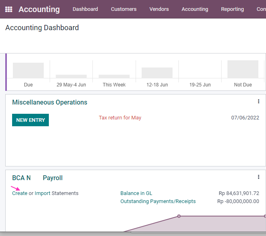Viewport: 266px width, 236px height.
Task: Open Outstanding Payments/Receipts link
Action: click(x=158, y=201)
